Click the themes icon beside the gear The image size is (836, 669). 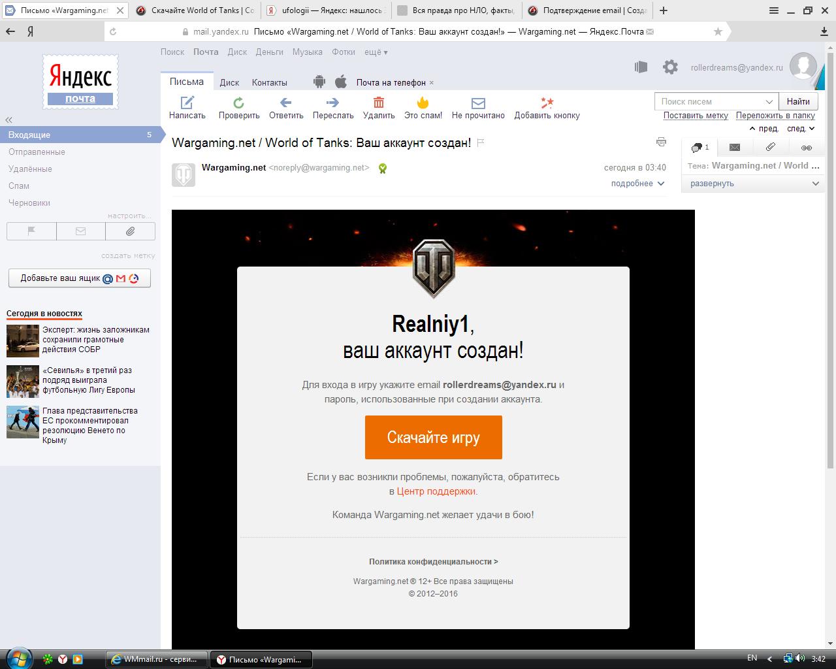coord(641,67)
